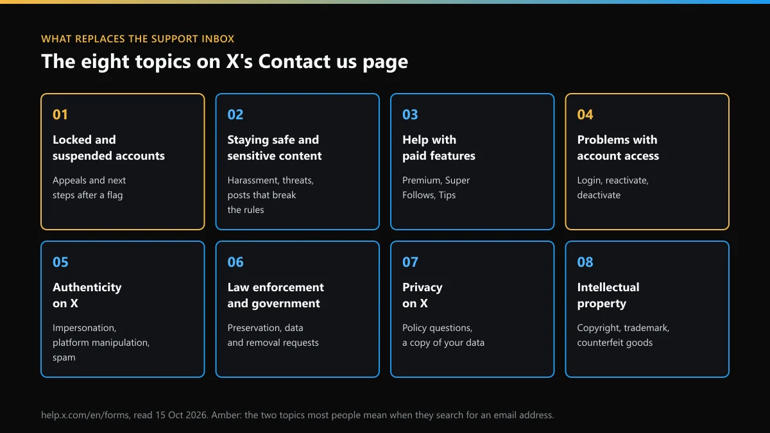770x433 pixels.
Task: Click the help.x.com/en/forms footnote
Action: [x=297, y=415]
